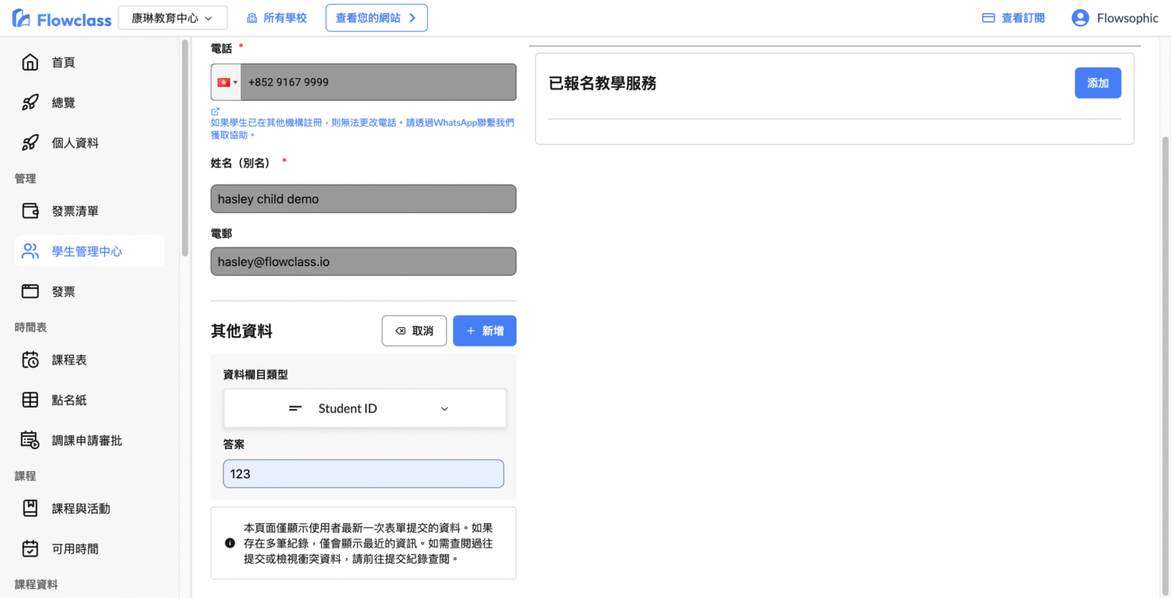
Task: Click the rocket icon beside 總覽
Action: click(x=30, y=103)
